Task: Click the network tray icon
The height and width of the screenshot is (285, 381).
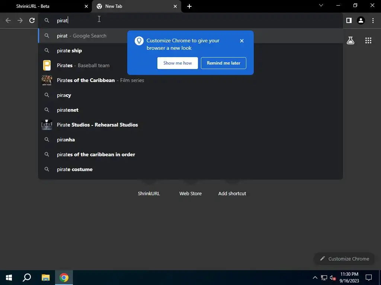Action: click(x=324, y=278)
